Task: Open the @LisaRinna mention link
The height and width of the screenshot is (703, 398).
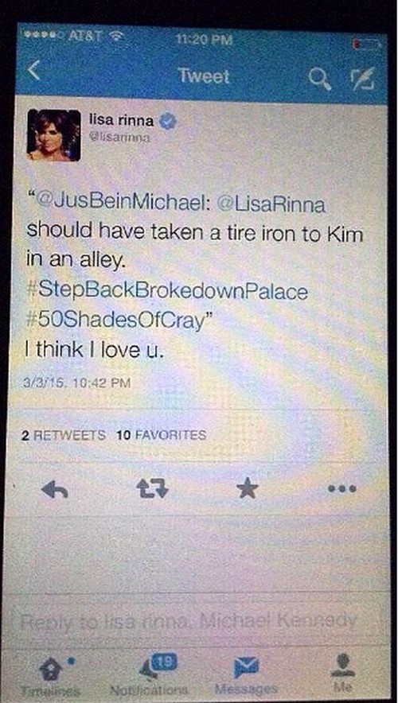Action: point(271,206)
